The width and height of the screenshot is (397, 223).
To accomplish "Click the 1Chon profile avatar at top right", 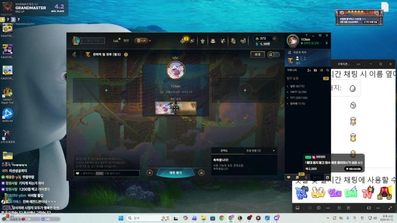I will (293, 40).
